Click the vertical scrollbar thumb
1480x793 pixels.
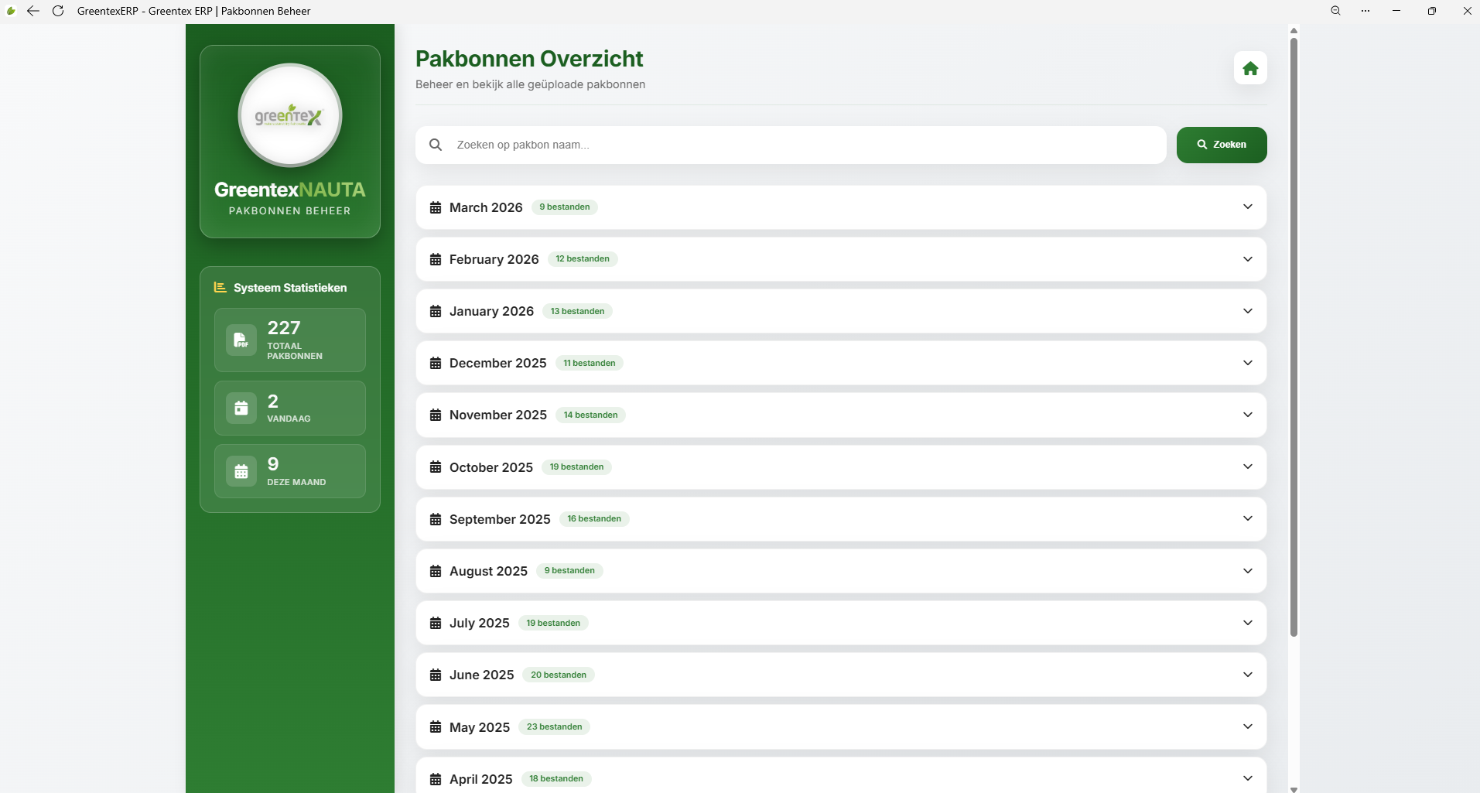pyautogui.click(x=1294, y=337)
